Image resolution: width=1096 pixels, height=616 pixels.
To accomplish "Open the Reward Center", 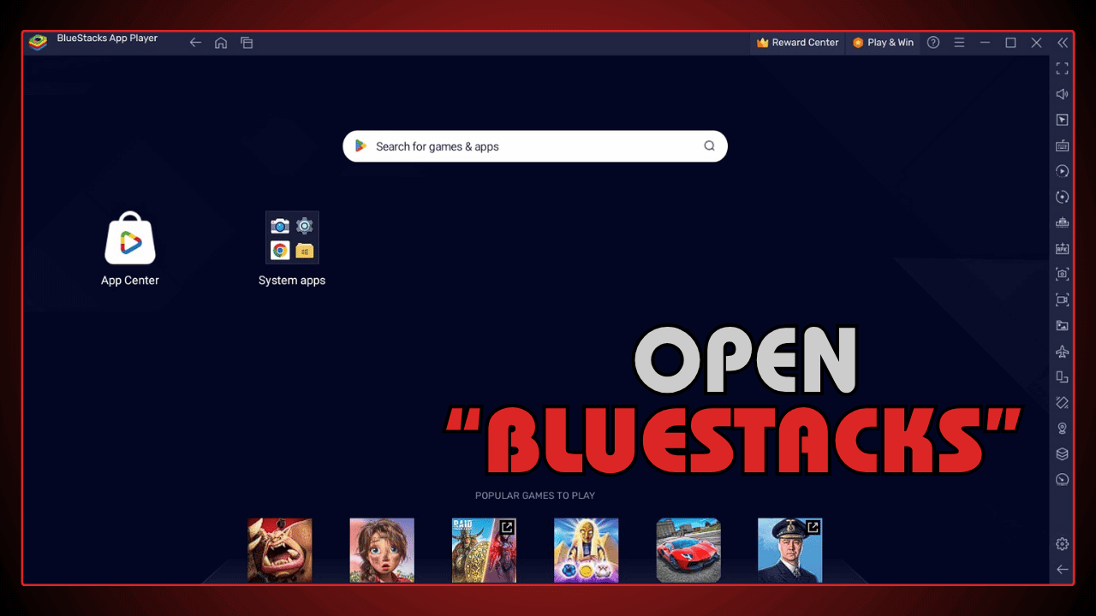I will tap(796, 42).
